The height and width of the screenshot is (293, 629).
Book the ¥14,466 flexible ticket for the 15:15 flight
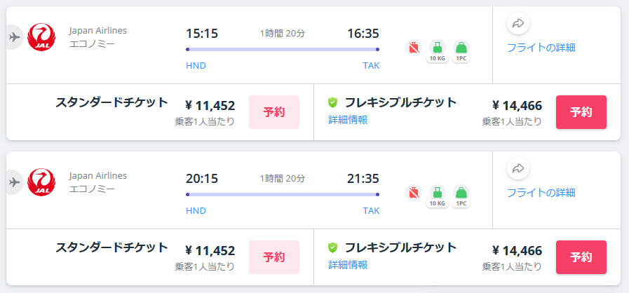[581, 112]
